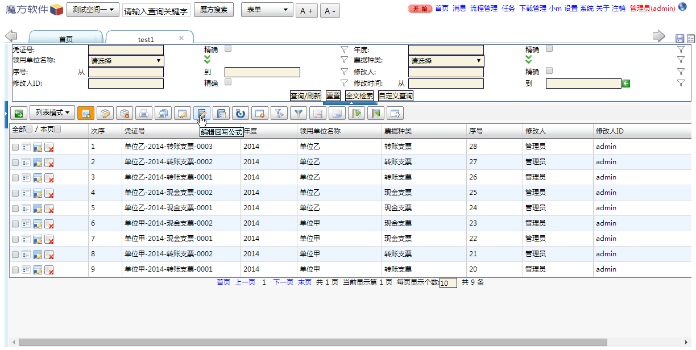
Task: Open the 表单 search type dropdown
Action: coord(267,10)
